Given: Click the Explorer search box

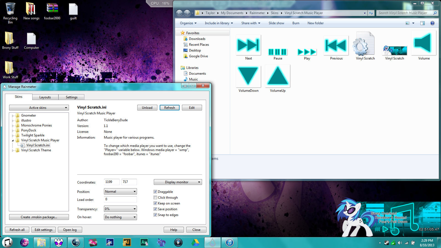Looking at the screenshot, I should click(x=407, y=13).
